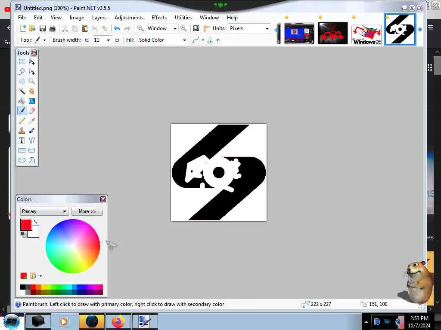
Task: Decrease brush width with minus button
Action: 87,40
